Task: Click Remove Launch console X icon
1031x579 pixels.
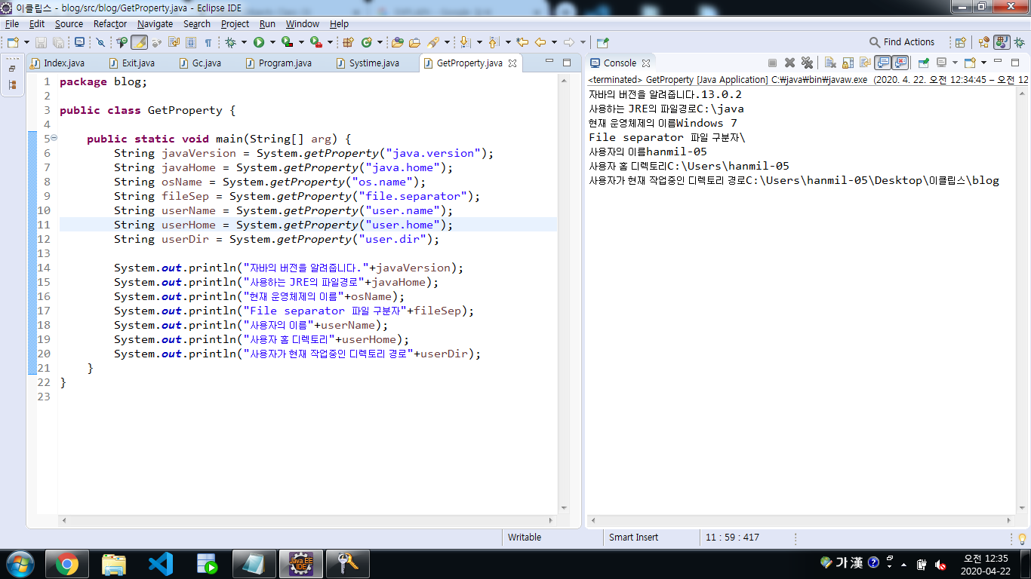Action: coord(789,63)
